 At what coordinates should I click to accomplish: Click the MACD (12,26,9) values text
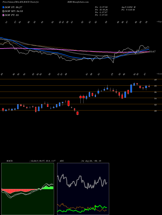pyautogui.click(x=42, y=161)
